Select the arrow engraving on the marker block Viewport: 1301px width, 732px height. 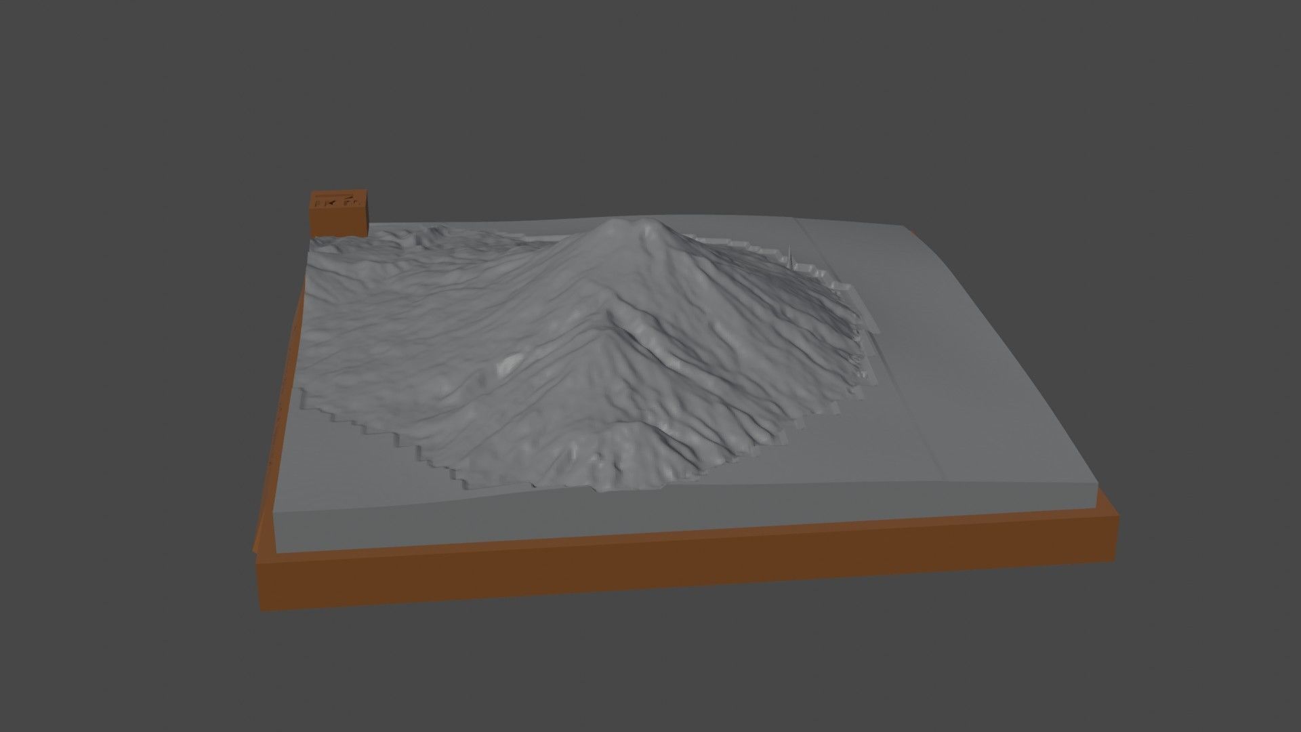(331, 203)
